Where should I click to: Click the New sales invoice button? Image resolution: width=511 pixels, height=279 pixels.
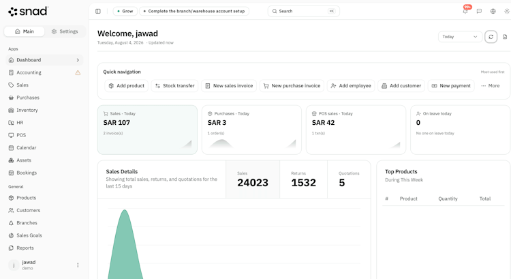(x=229, y=86)
